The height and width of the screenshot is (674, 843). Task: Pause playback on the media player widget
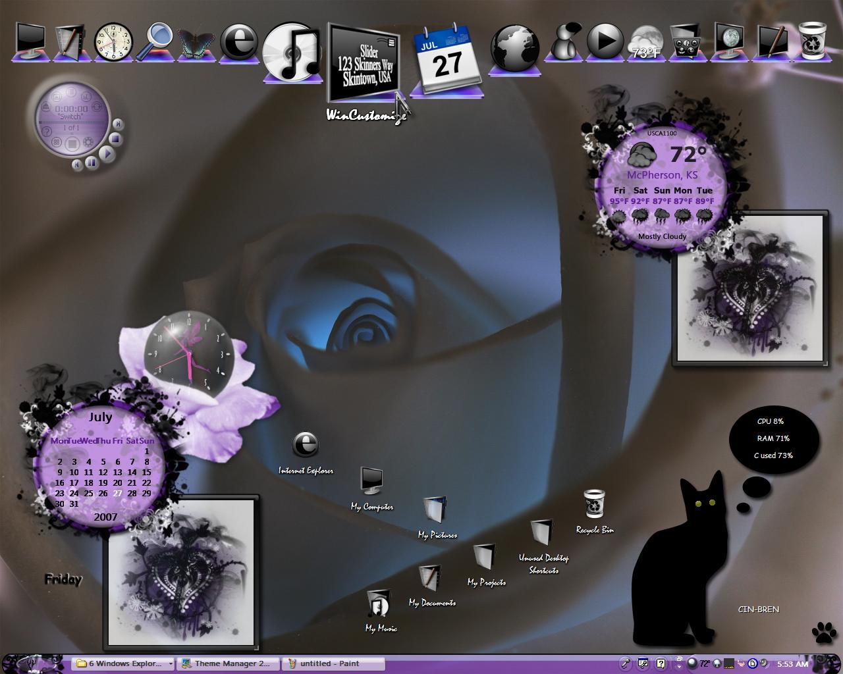coord(92,162)
